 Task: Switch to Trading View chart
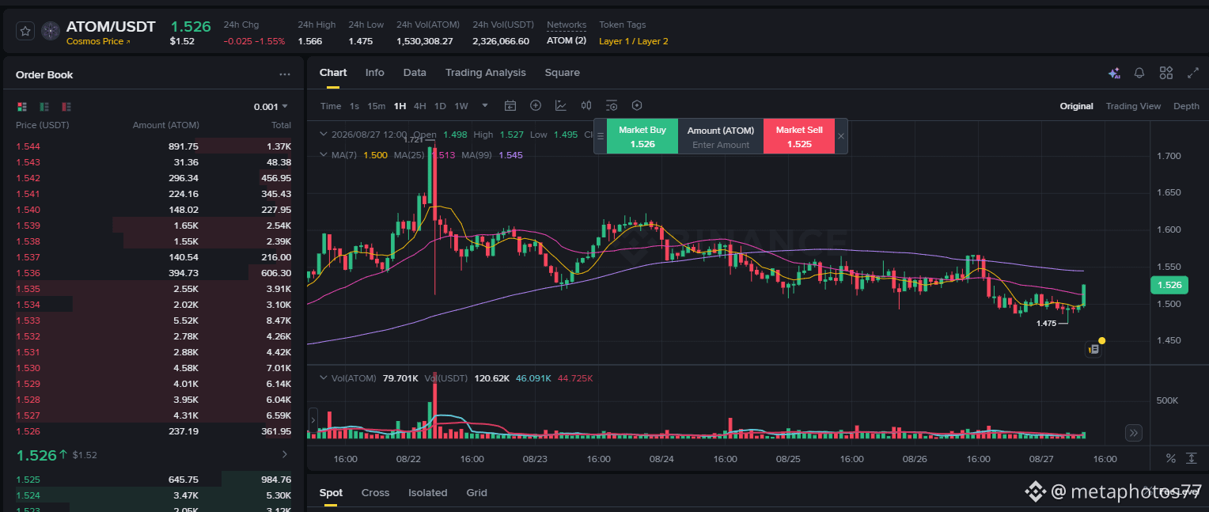pyautogui.click(x=1133, y=106)
